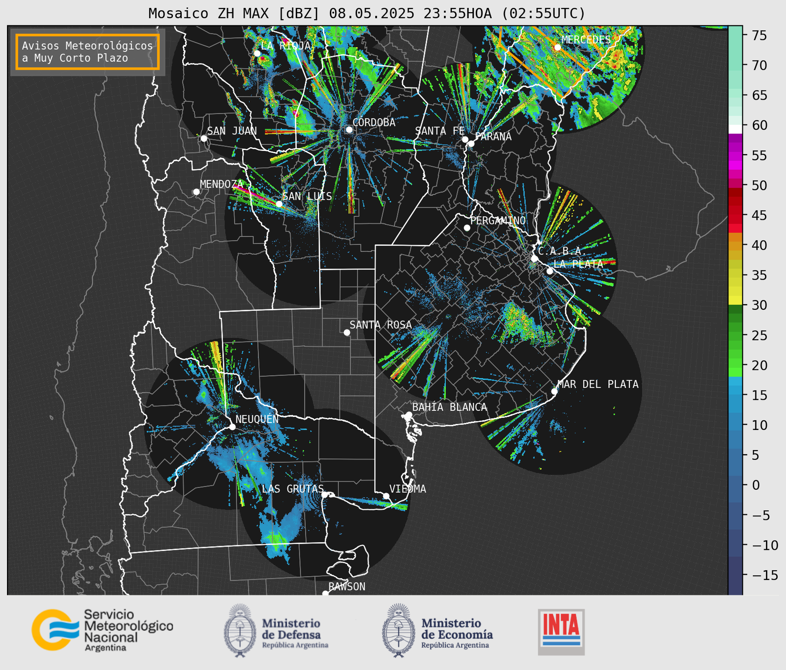Click the San Juan city marker dot
The height and width of the screenshot is (670, 786).
[x=204, y=138]
